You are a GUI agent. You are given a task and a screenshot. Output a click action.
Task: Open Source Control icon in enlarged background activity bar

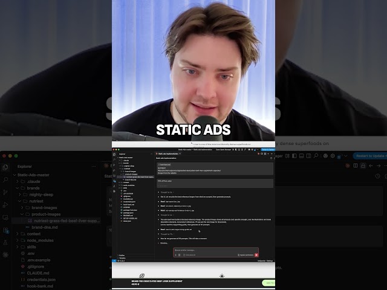pos(5,192)
